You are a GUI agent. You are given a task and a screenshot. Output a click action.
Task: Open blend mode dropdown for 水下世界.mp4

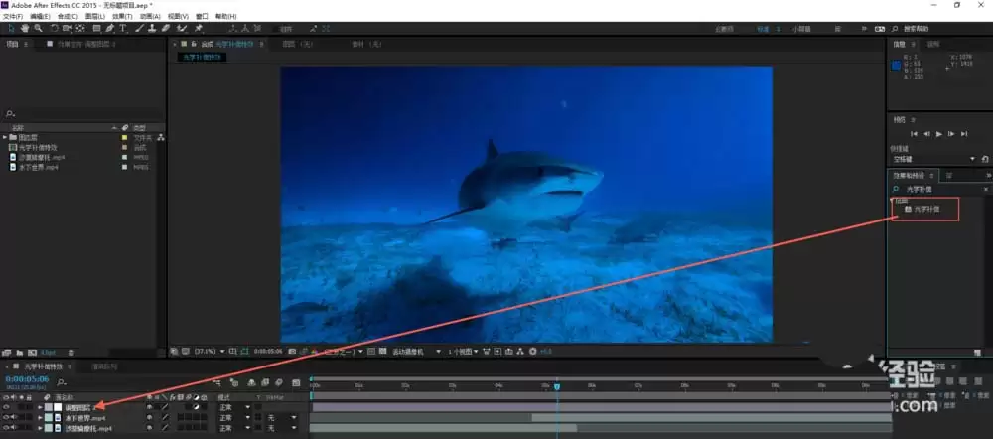point(234,418)
